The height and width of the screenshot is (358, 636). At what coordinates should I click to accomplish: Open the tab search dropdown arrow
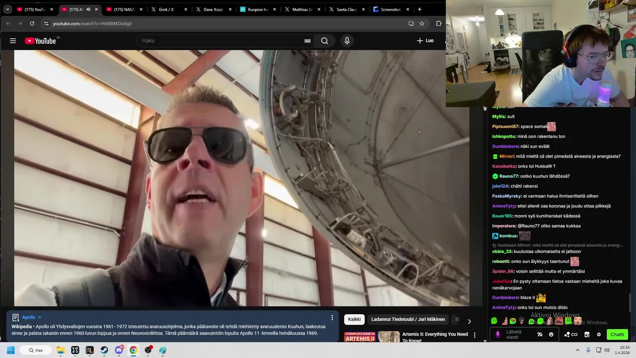pyautogui.click(x=7, y=9)
